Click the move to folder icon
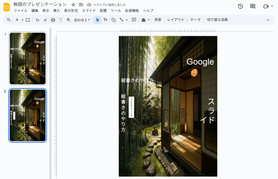This screenshot has width=278, height=179. [x=81, y=5]
